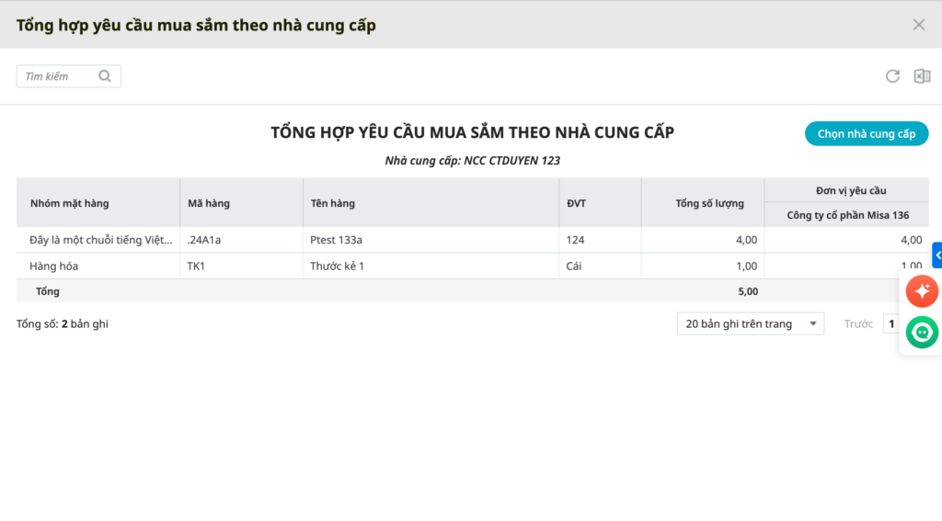The width and height of the screenshot is (942, 521).
Task: Click the 'Chọn nhà cung cấp' button
Action: [x=867, y=134]
